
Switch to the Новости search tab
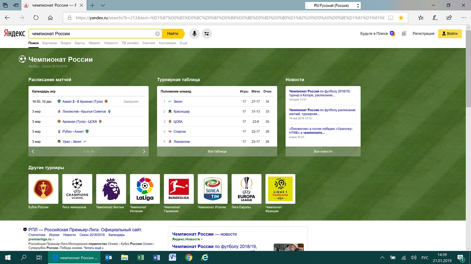[x=111, y=43]
